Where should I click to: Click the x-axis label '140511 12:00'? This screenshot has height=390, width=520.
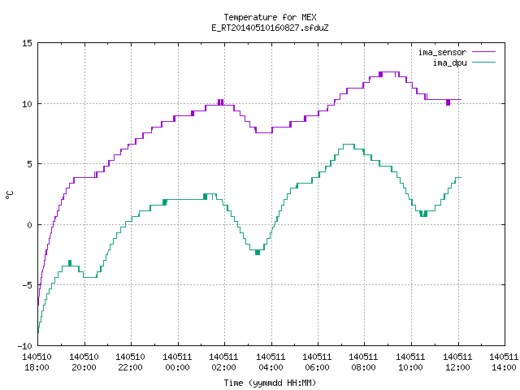(x=458, y=362)
